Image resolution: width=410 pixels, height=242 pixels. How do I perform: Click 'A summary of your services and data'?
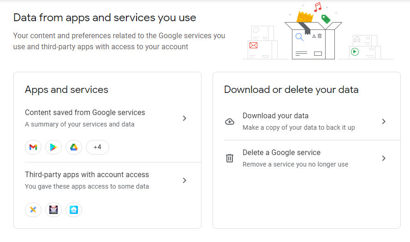point(79,124)
